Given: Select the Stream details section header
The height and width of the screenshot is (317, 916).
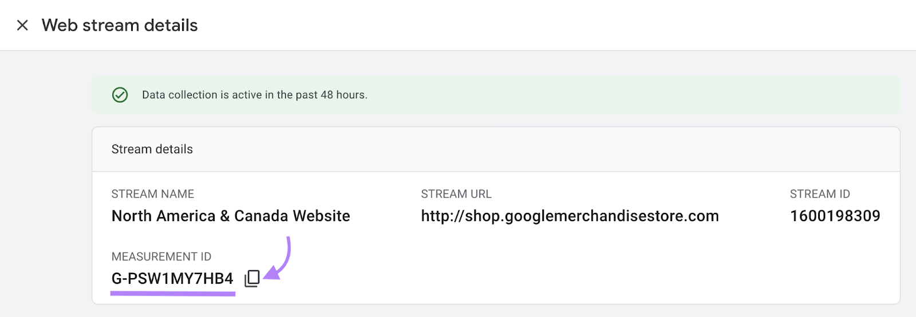Looking at the screenshot, I should point(152,149).
